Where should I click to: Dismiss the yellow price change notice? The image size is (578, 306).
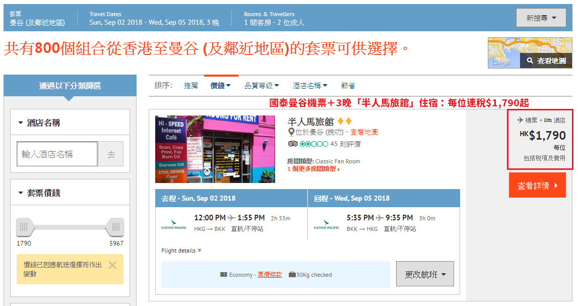pyautogui.click(x=112, y=265)
